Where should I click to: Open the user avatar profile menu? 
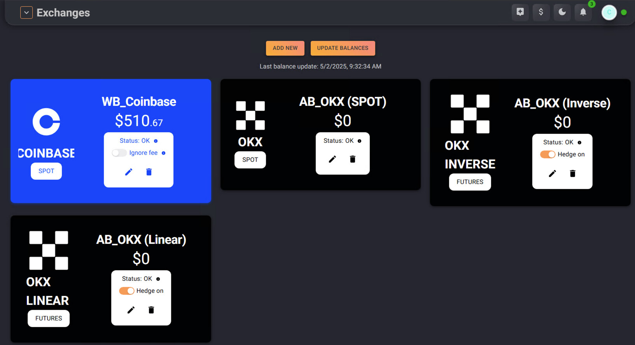[x=609, y=12]
